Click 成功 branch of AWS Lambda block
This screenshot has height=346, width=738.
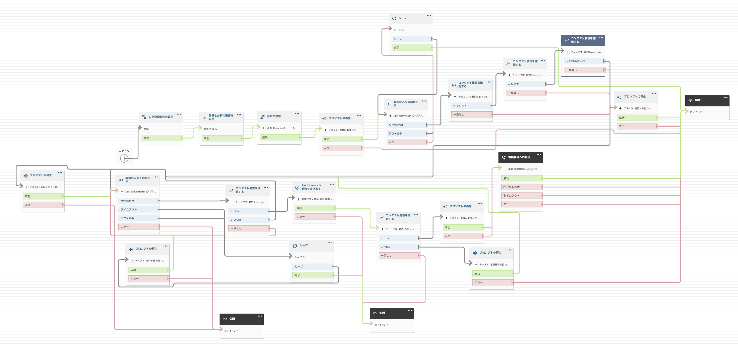315,208
